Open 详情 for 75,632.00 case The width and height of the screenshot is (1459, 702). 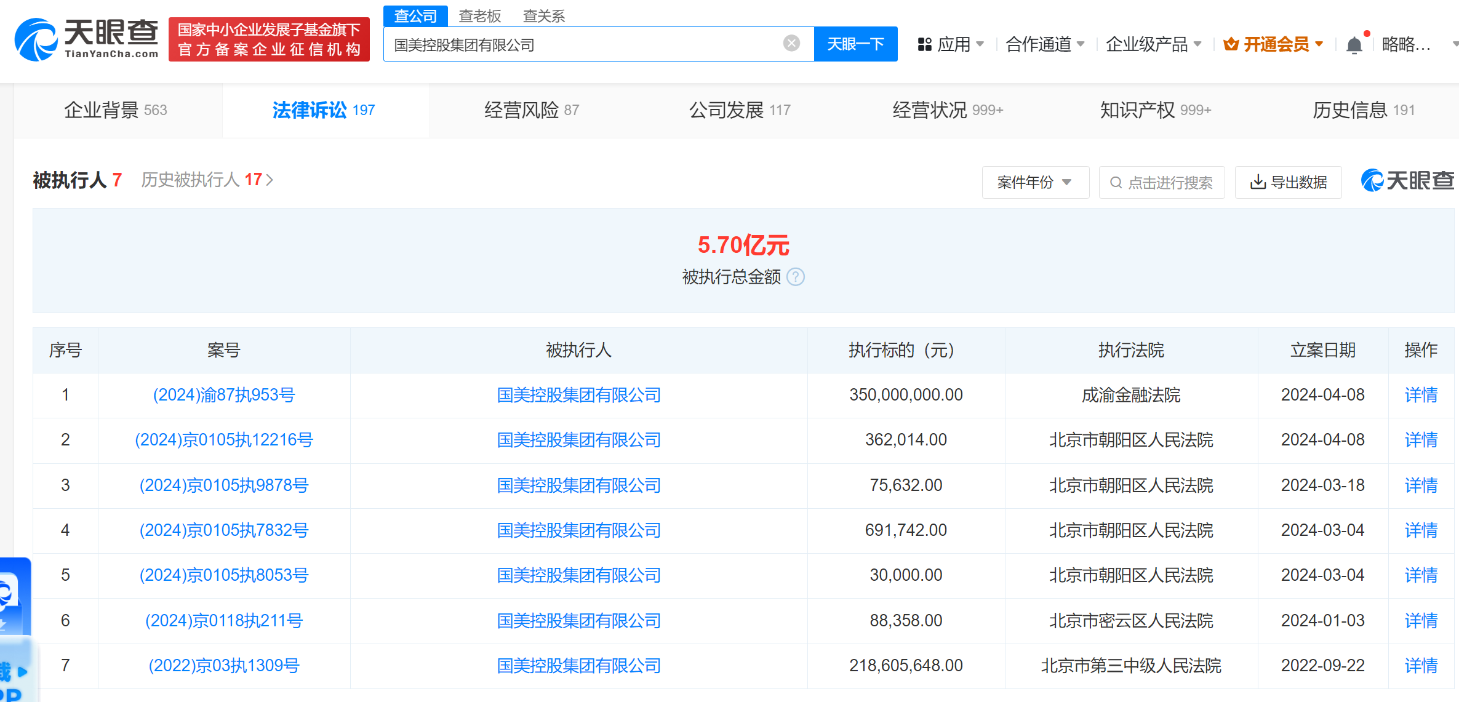1421,485
